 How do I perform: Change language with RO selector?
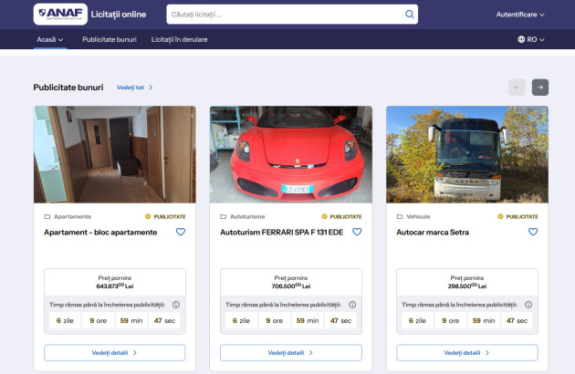(531, 39)
